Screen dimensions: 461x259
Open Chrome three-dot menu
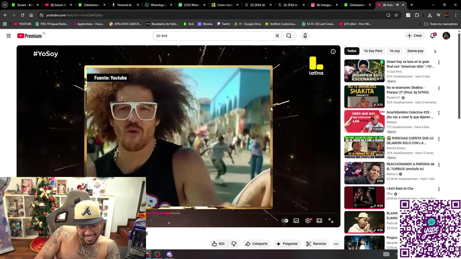456,15
